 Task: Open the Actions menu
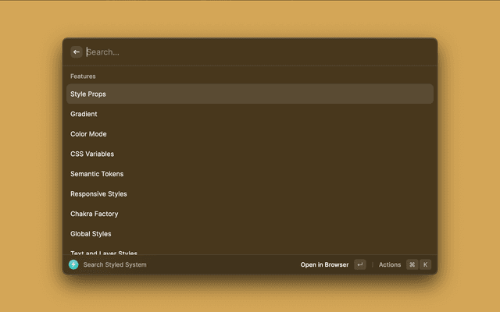[389, 264]
